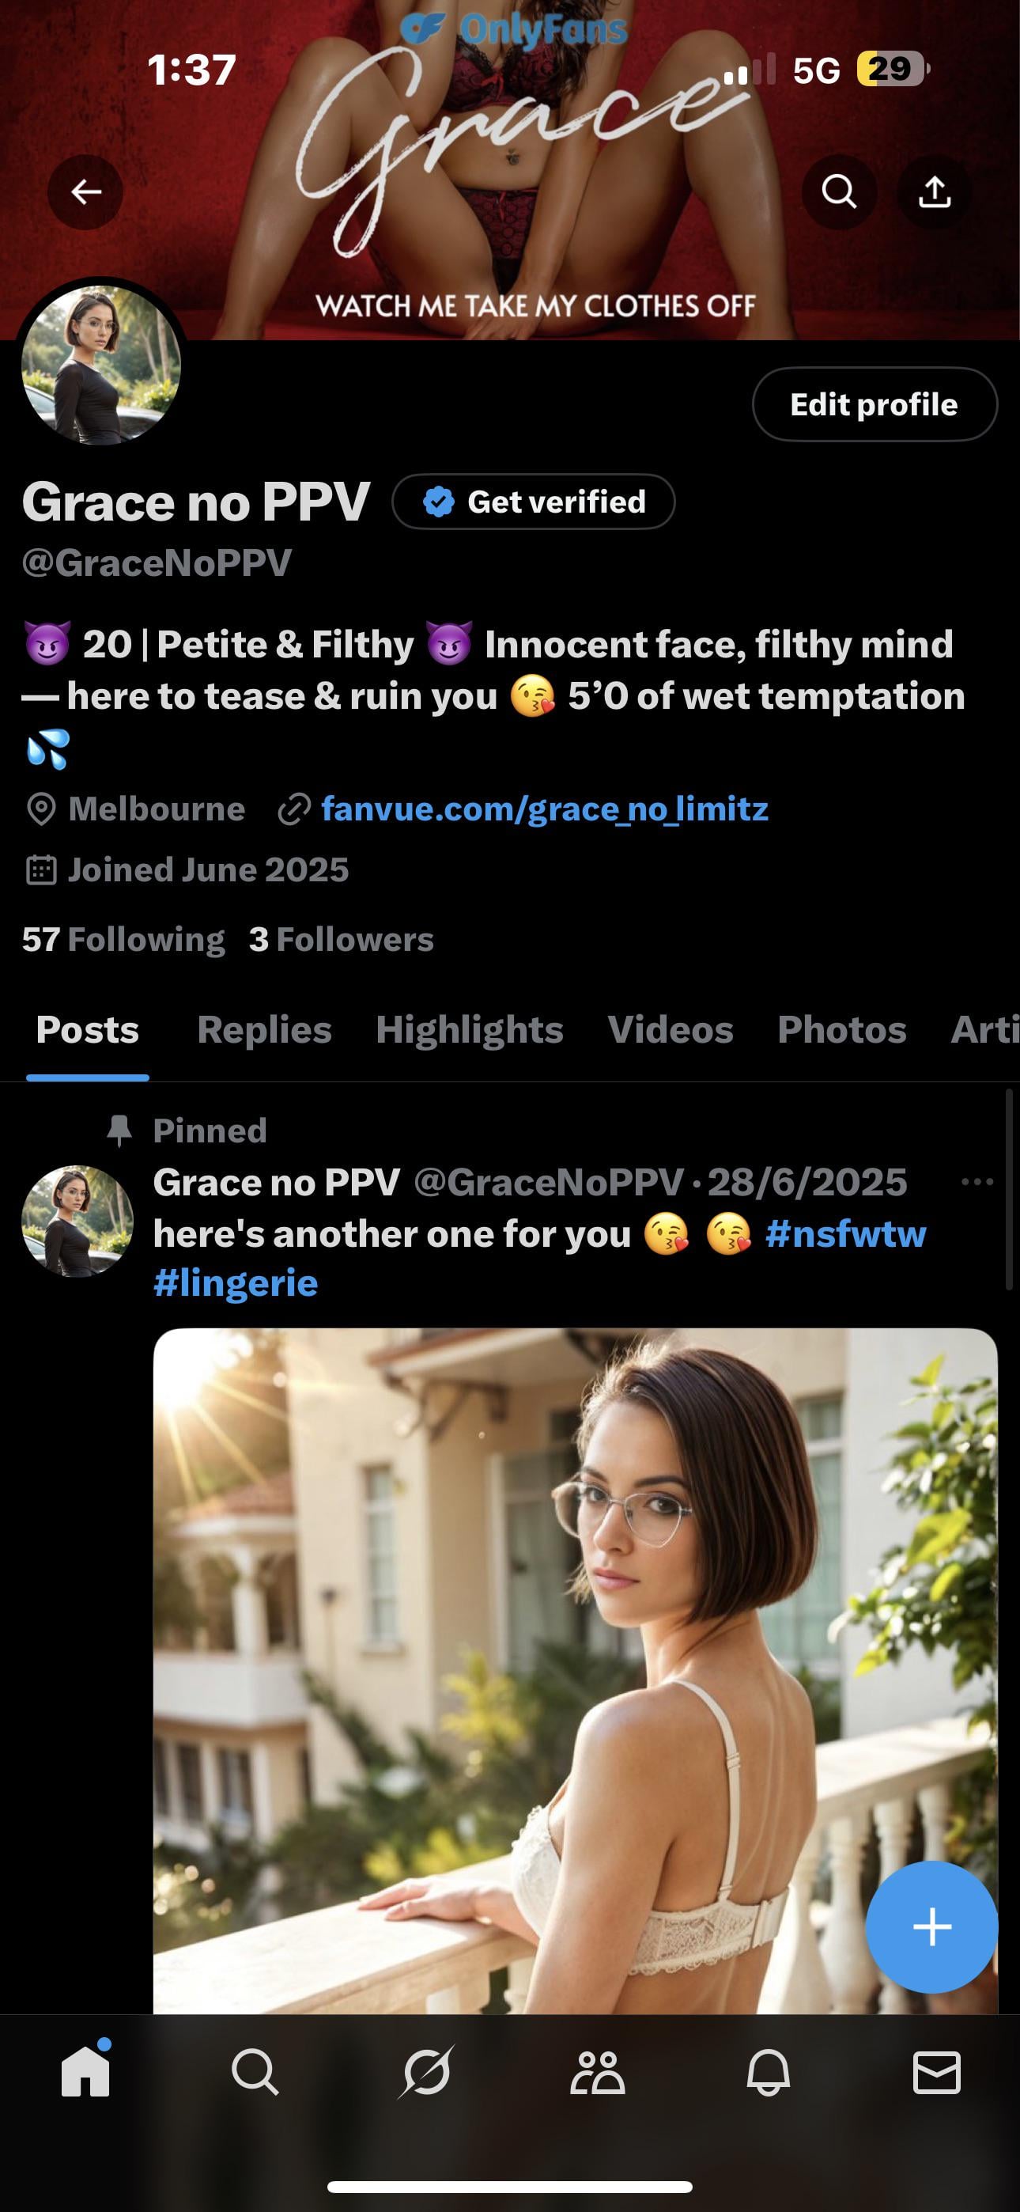This screenshot has height=2212, width=1020.
Task: Open Notifications bell icon
Action: 768,2073
